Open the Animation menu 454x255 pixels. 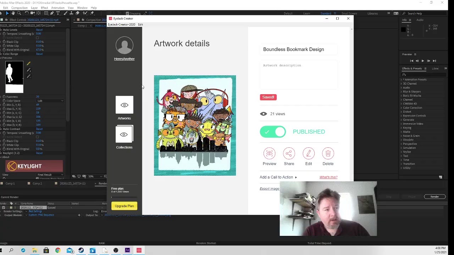[x=58, y=8]
